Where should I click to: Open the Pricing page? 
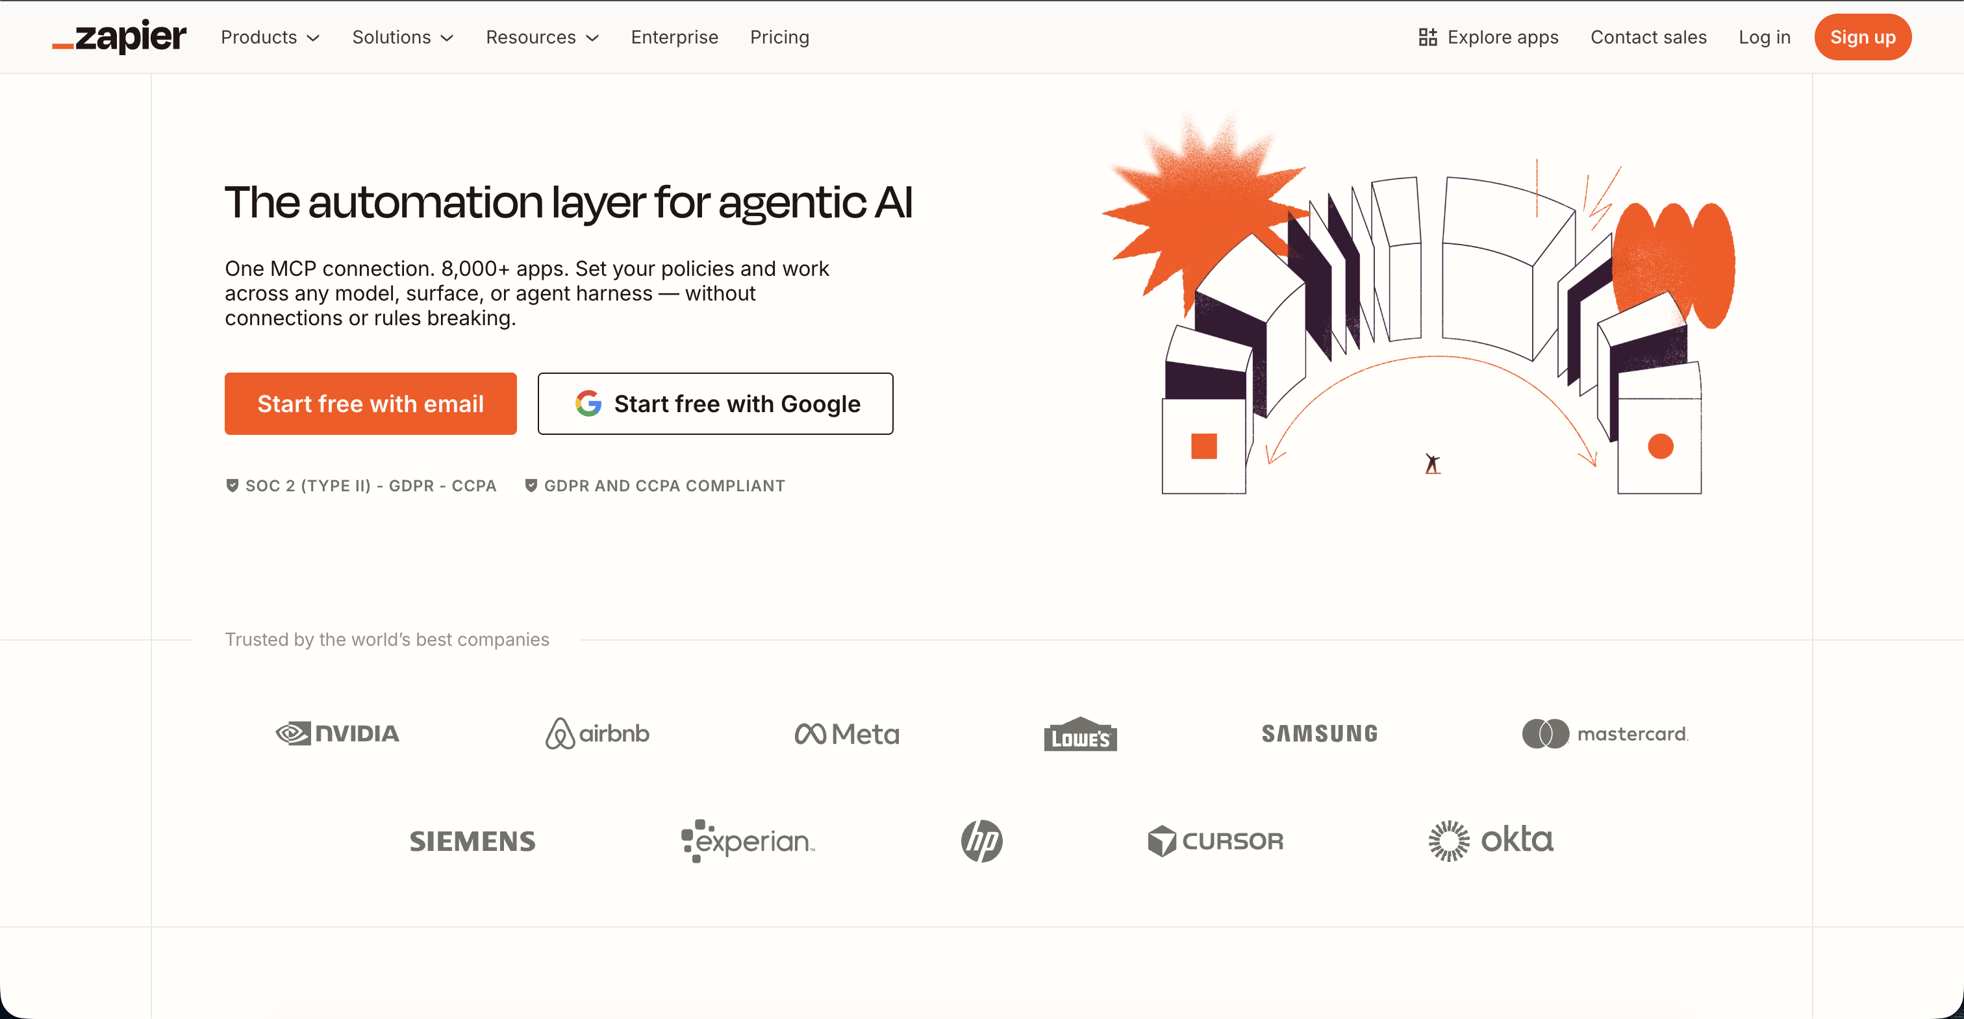coord(779,38)
